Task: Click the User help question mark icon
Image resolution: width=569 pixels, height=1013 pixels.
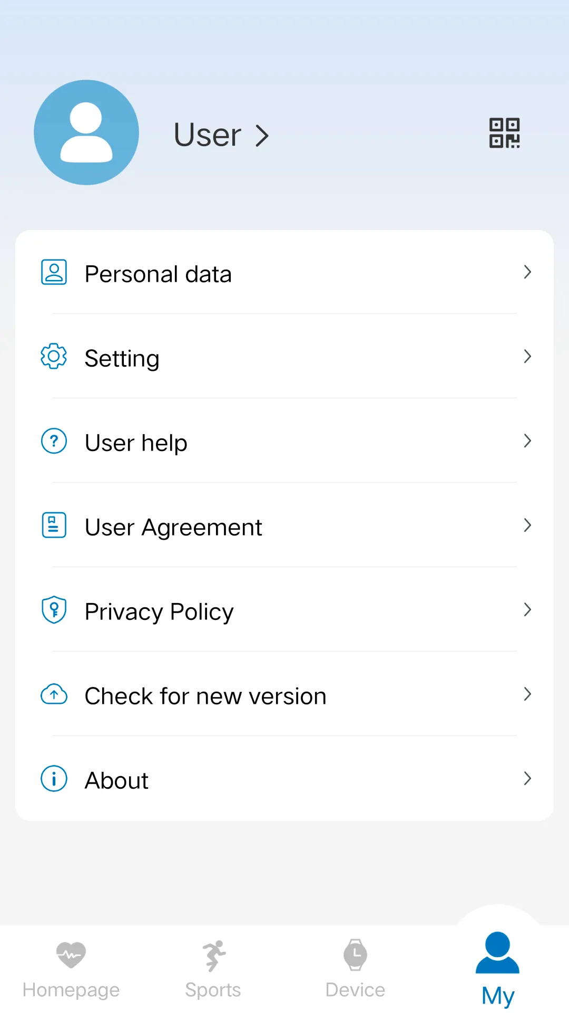Action: 53,441
